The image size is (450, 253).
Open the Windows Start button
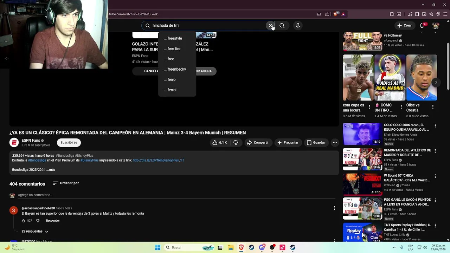157,247
